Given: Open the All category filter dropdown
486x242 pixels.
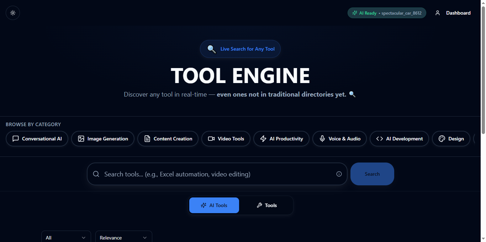Looking at the screenshot, I should pyautogui.click(x=66, y=237).
